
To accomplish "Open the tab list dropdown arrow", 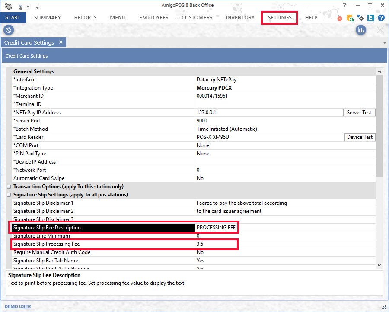I will [x=384, y=43].
